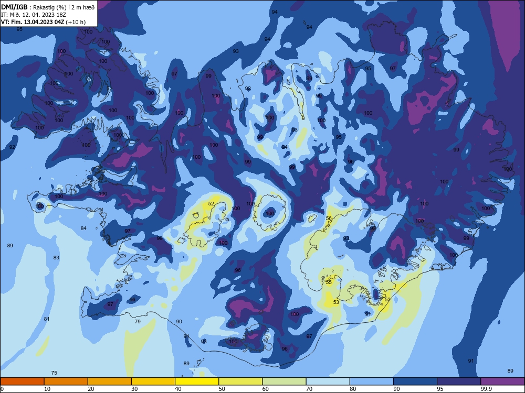Viewport: 525px width, 393px height.
Task: Click the low humidity value '56' on the map
Action: click(329, 218)
